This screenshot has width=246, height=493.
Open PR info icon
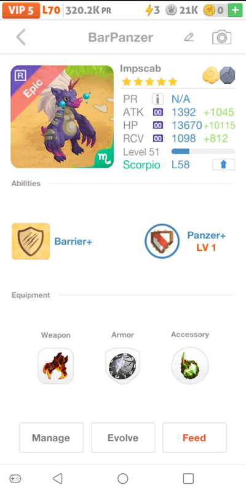[x=158, y=99]
